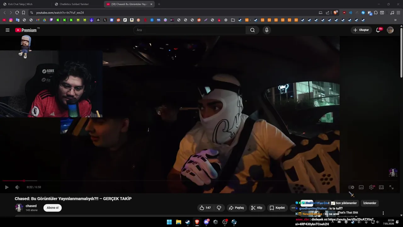Image resolution: width=403 pixels, height=227 pixels.
Task: Switch to Chatletics: Sohbet Yarislari tab
Action: point(77,4)
